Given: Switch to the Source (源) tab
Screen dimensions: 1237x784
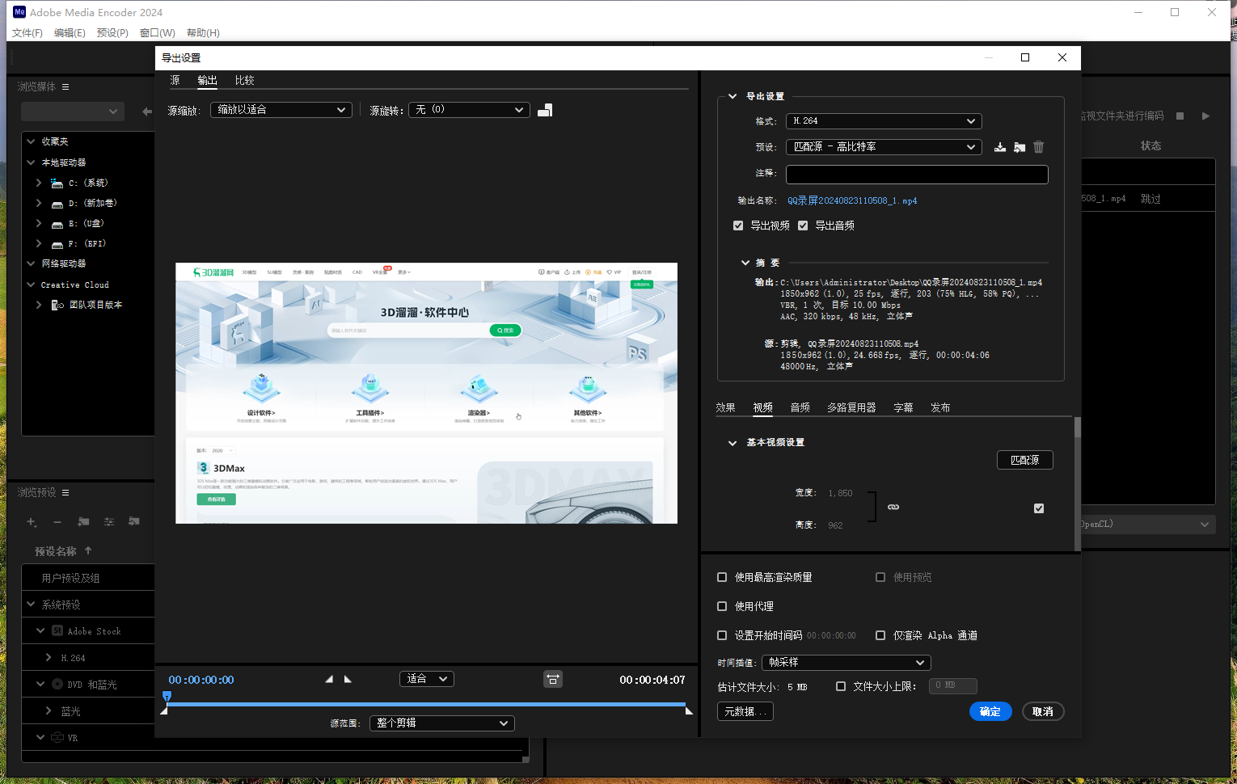Looking at the screenshot, I should [x=175, y=81].
